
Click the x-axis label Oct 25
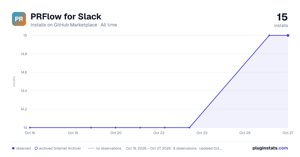245,133
